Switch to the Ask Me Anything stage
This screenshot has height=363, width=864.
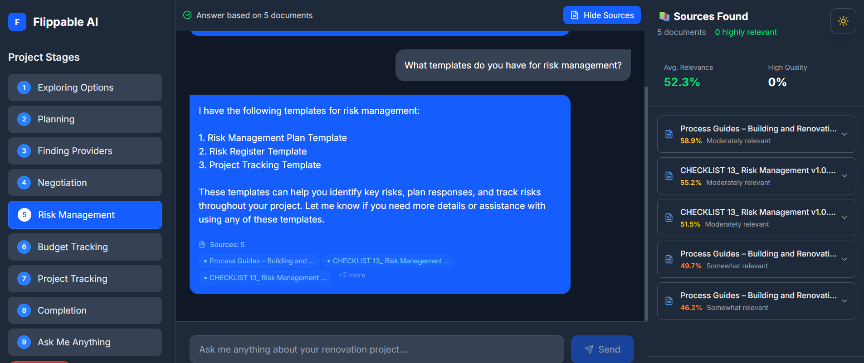coord(84,342)
